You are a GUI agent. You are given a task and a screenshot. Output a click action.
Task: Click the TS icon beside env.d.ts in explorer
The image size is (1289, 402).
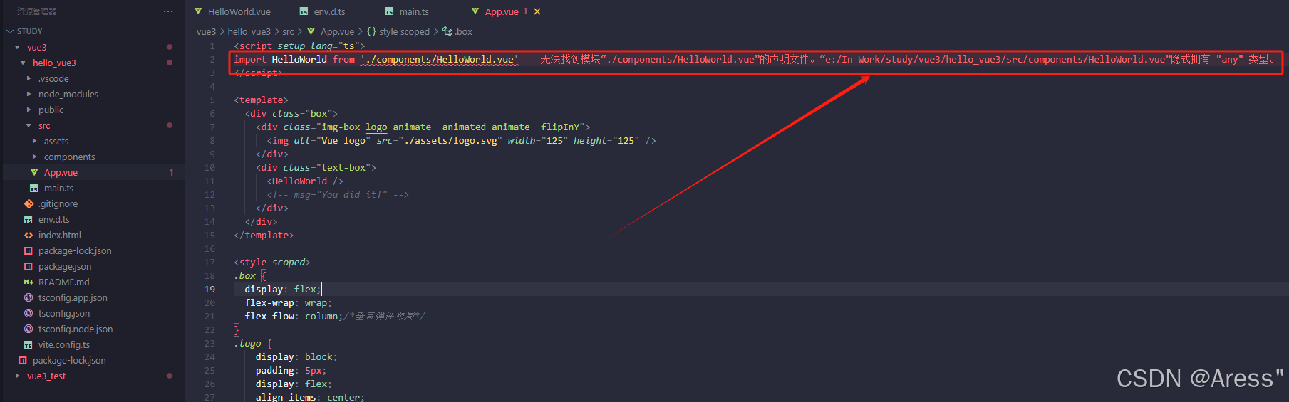[29, 219]
